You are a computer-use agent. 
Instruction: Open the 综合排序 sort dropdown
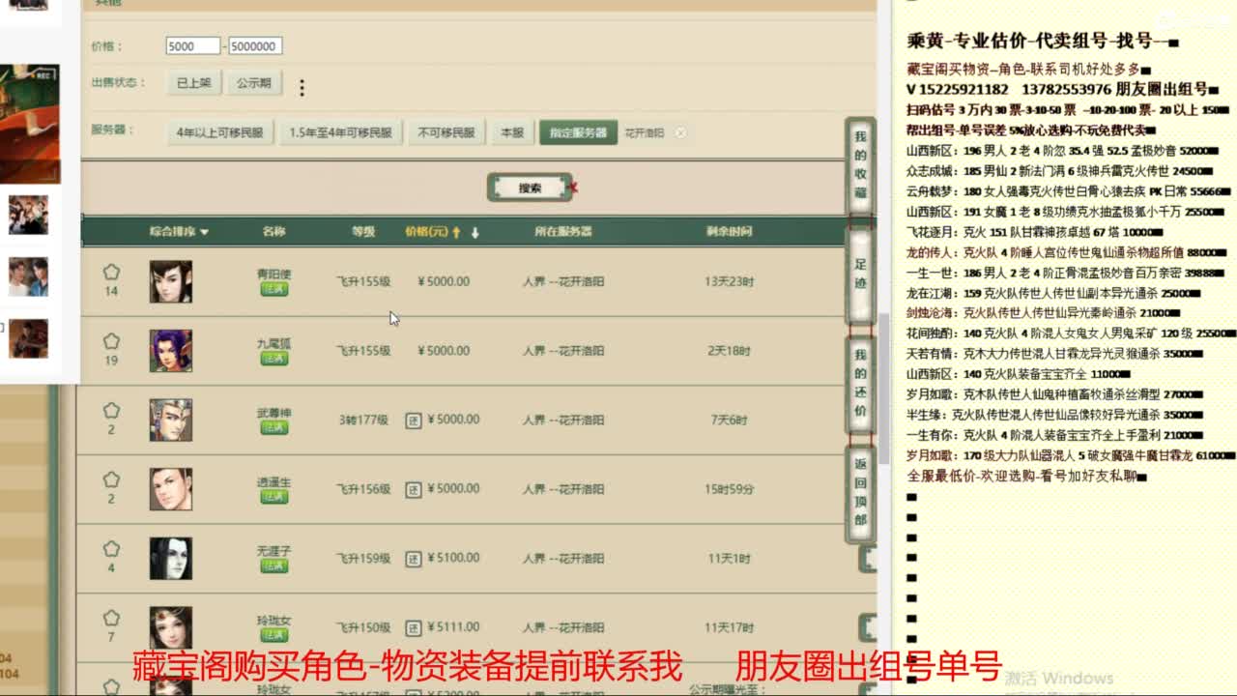(179, 232)
